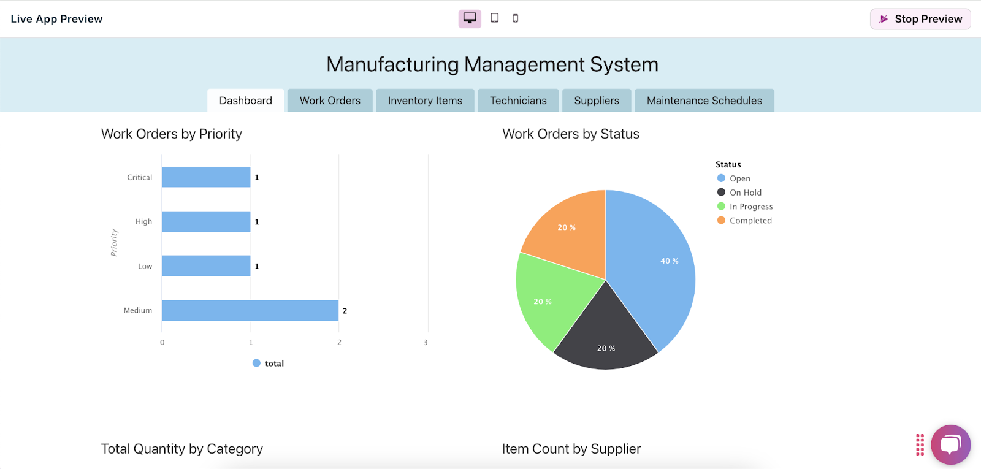The image size is (981, 469).
Task: Click the dotted drag handle beside chat
Action: pyautogui.click(x=920, y=444)
